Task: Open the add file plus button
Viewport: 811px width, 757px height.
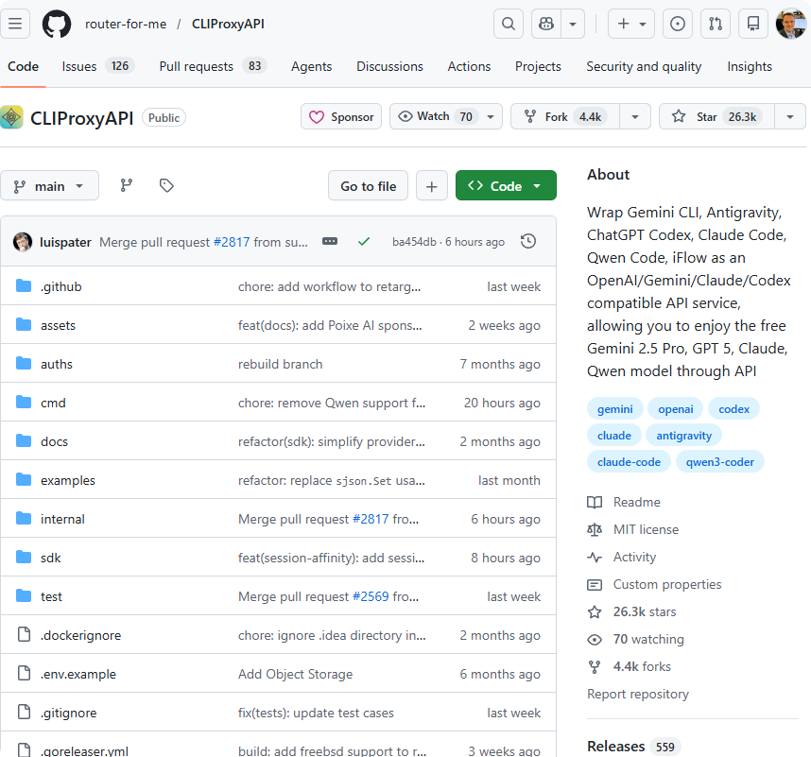Action: pyautogui.click(x=431, y=185)
